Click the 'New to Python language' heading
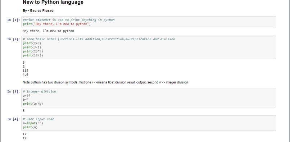Image resolution: width=290 pixels, height=142 pixels. [53, 2]
